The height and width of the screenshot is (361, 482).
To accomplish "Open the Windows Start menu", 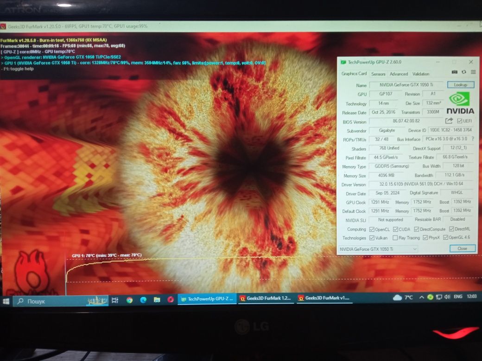I will click(6, 301).
